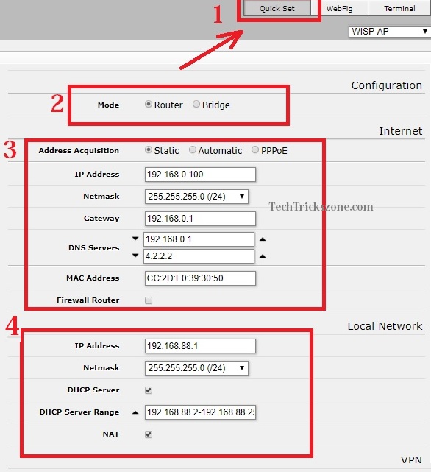
Task: Choose PPPoE address acquisition
Action: pyautogui.click(x=255, y=149)
